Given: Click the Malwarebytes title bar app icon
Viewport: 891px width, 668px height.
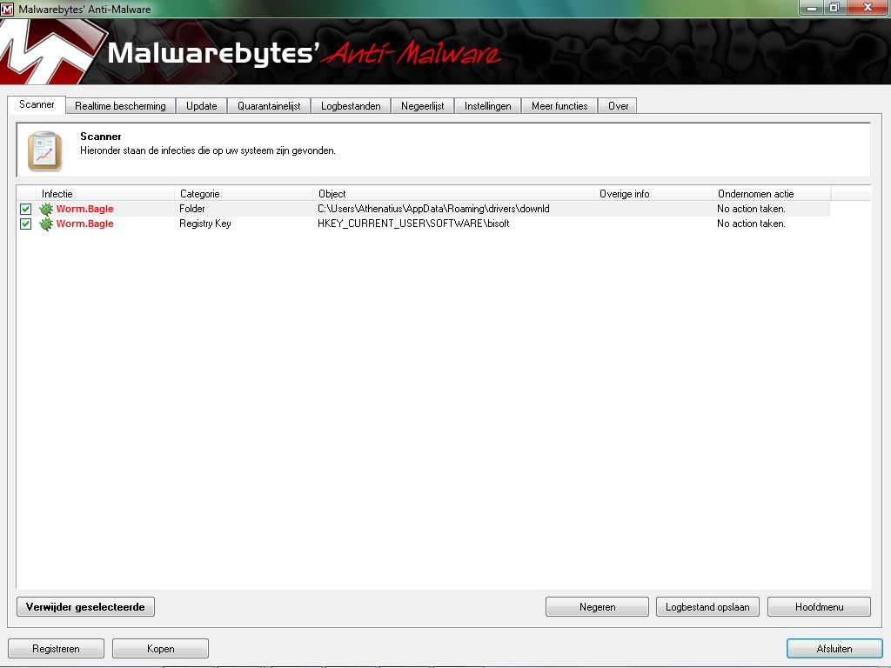Looking at the screenshot, I should pyautogui.click(x=7, y=9).
